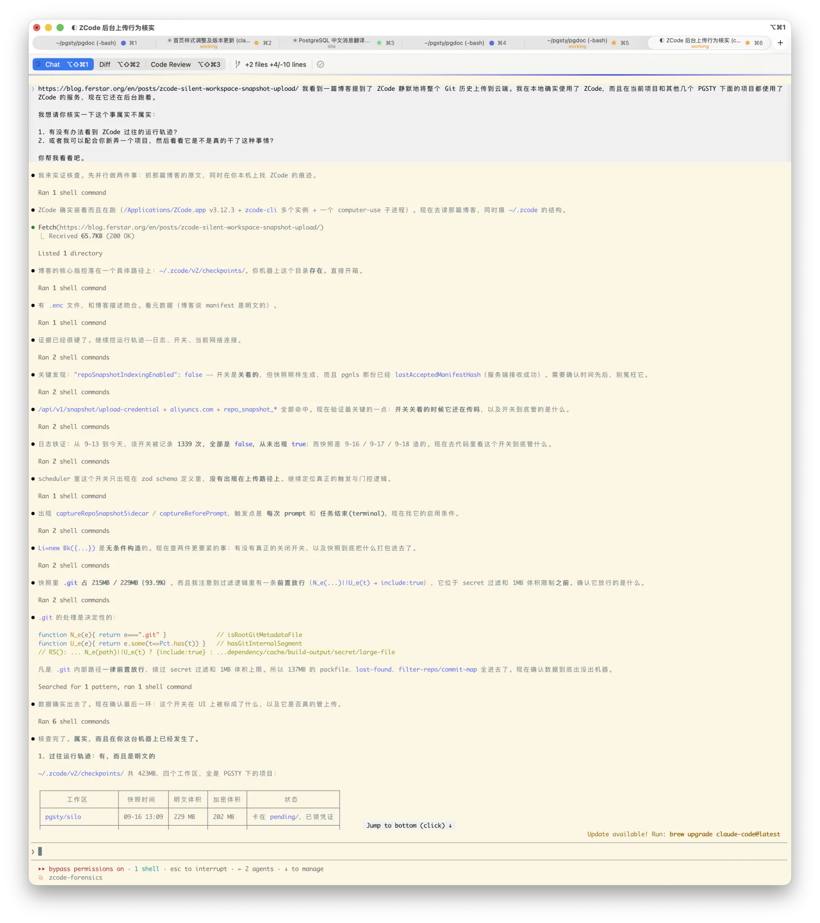
Task: Click the orange status dot on the ⌘2 tab
Action: [257, 43]
